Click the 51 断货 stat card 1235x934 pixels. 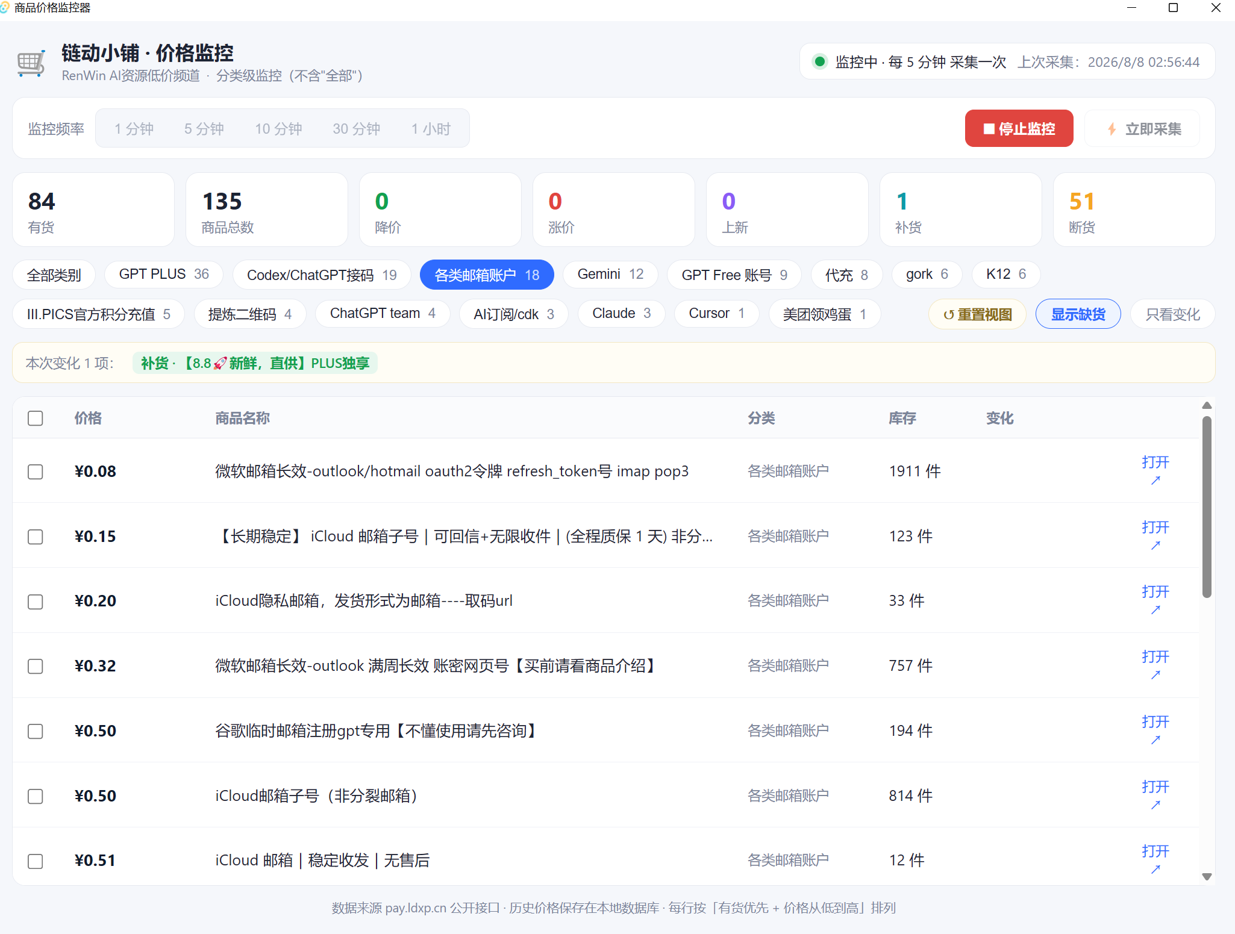click(1134, 210)
